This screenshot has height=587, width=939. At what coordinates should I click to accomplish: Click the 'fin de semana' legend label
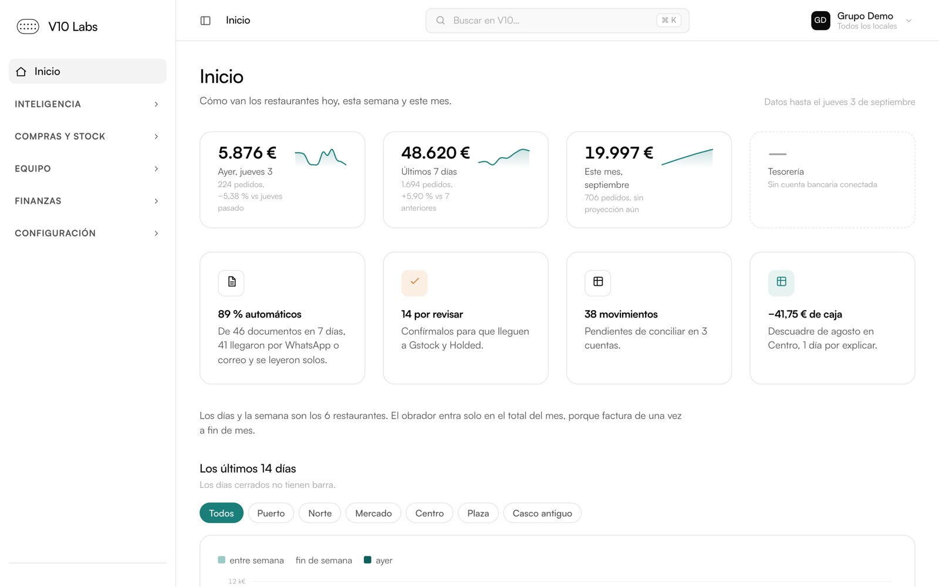coord(324,561)
